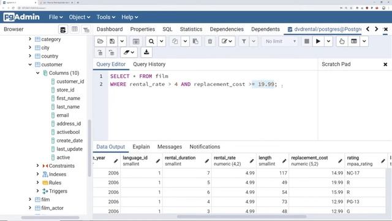Open dropdown arrow after panel view icon
Screen dimensions: 392x221
[x=364, y=41]
